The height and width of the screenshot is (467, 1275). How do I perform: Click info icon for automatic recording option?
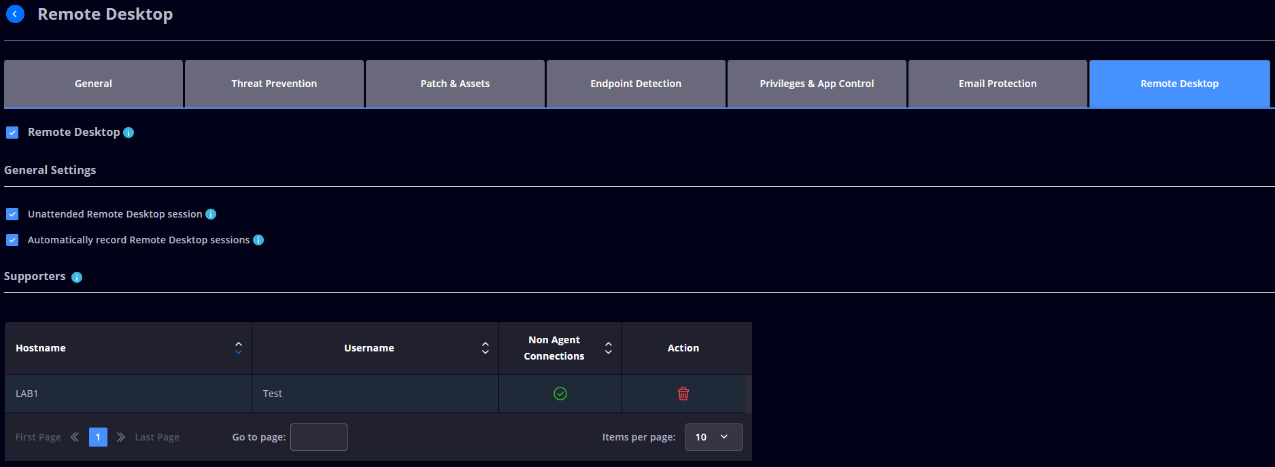[x=258, y=240]
